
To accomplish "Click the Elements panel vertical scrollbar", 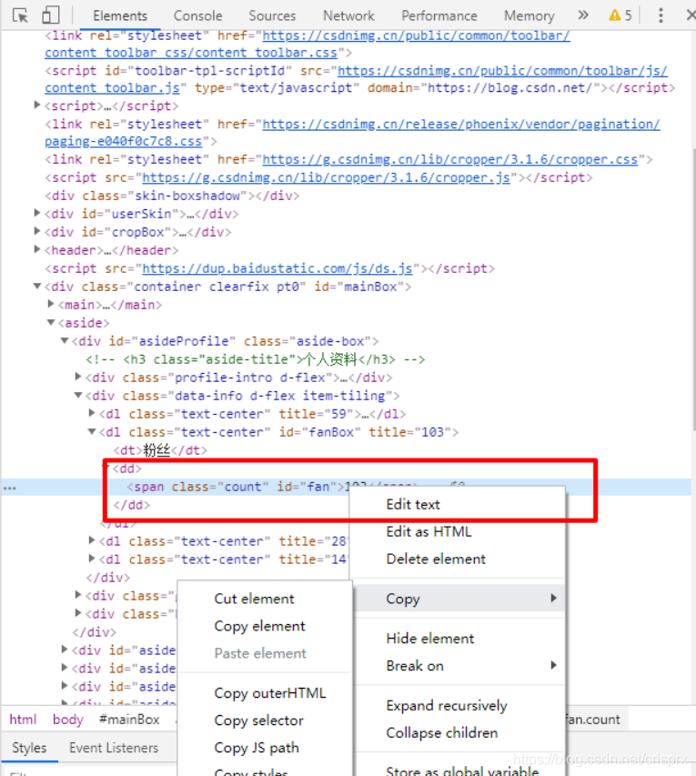I will tap(693, 287).
